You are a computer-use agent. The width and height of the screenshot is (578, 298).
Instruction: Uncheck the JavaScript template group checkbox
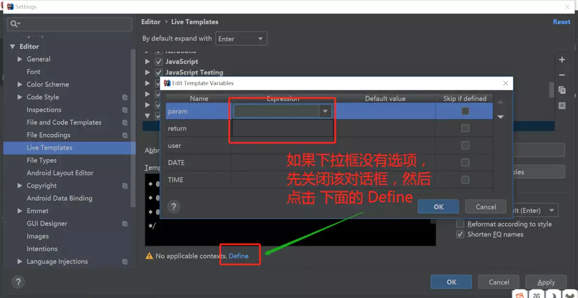click(158, 62)
